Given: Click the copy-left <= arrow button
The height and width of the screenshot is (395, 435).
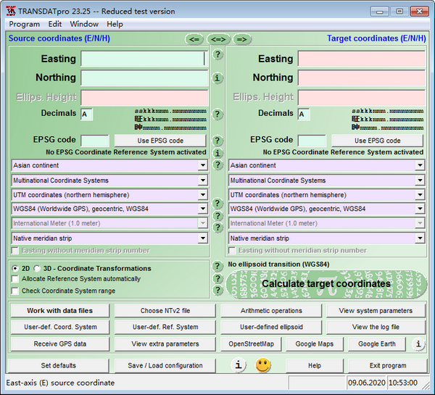Looking at the screenshot, I should coord(194,39).
